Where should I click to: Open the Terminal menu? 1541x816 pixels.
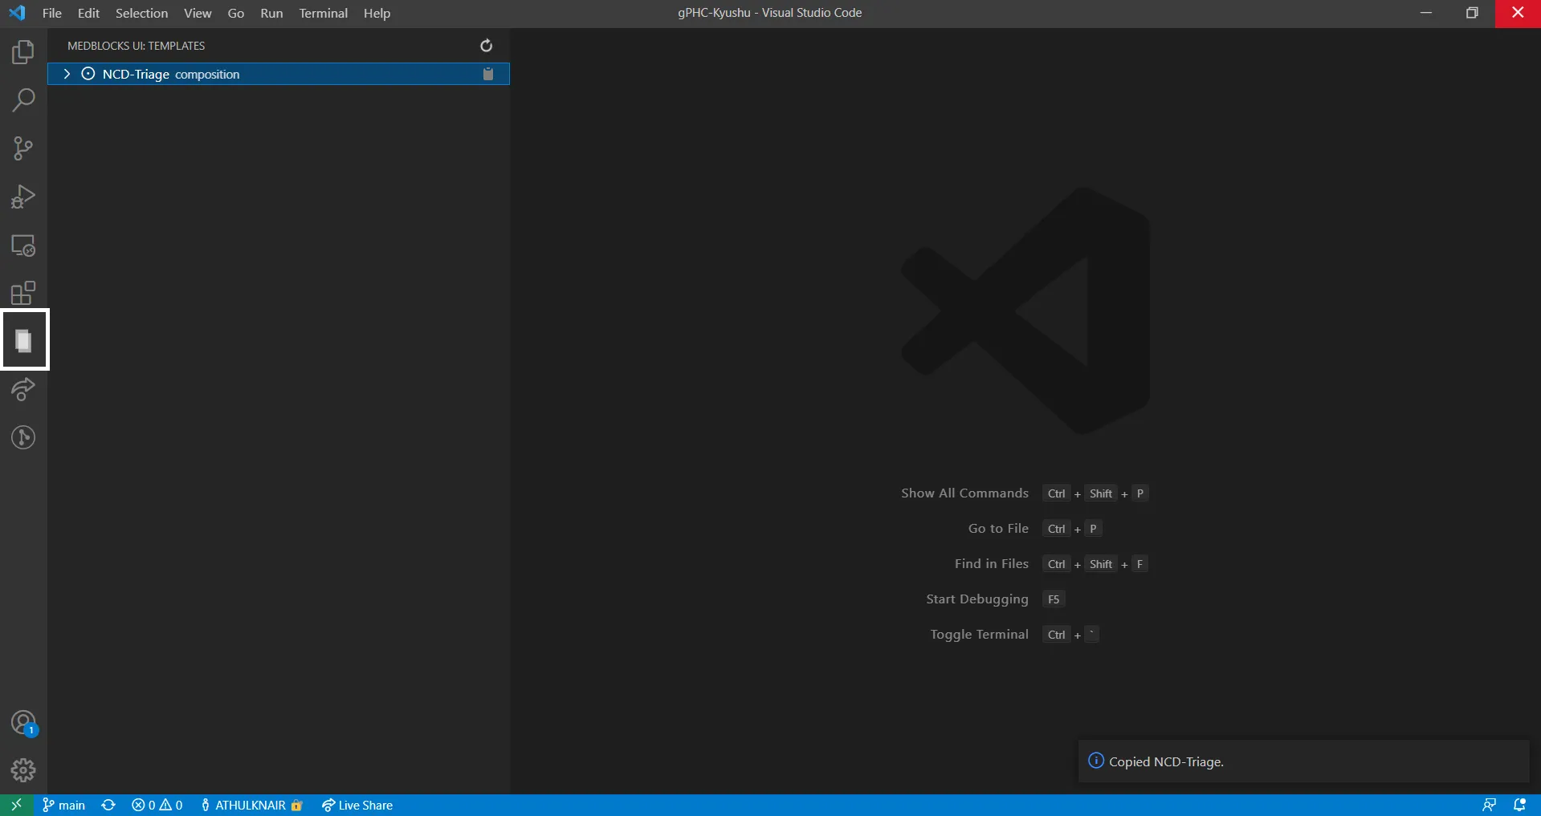323,13
